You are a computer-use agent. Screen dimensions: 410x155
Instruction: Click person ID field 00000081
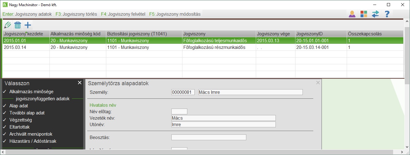(x=183, y=92)
